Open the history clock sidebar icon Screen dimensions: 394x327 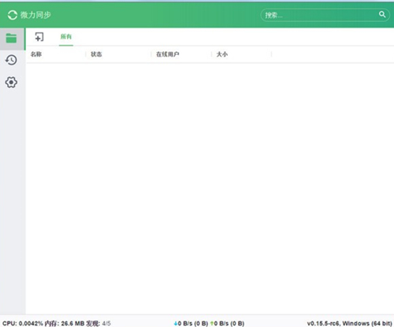[x=11, y=60]
